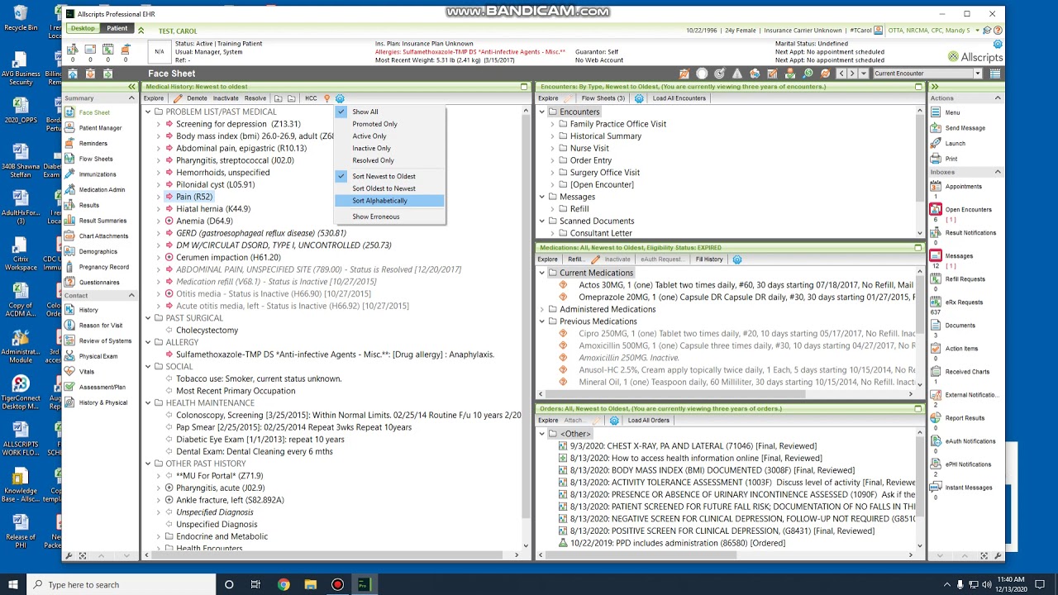
Task: Collapse the Summary section in sidebar
Action: 131,98
